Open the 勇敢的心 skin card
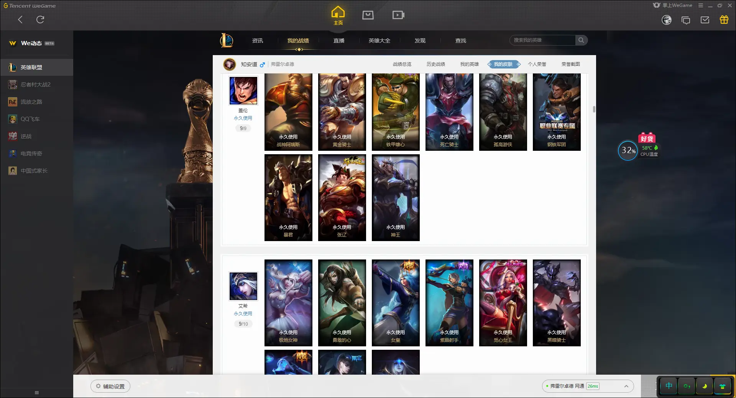736x398 pixels. tap(342, 303)
